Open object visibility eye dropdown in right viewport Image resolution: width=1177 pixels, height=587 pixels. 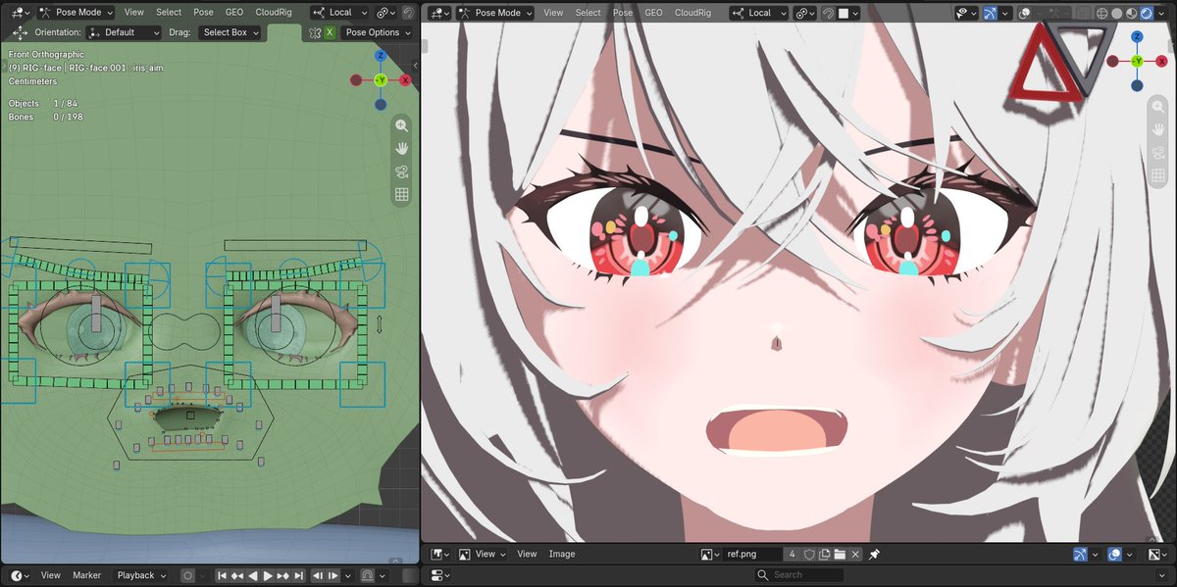[966, 13]
